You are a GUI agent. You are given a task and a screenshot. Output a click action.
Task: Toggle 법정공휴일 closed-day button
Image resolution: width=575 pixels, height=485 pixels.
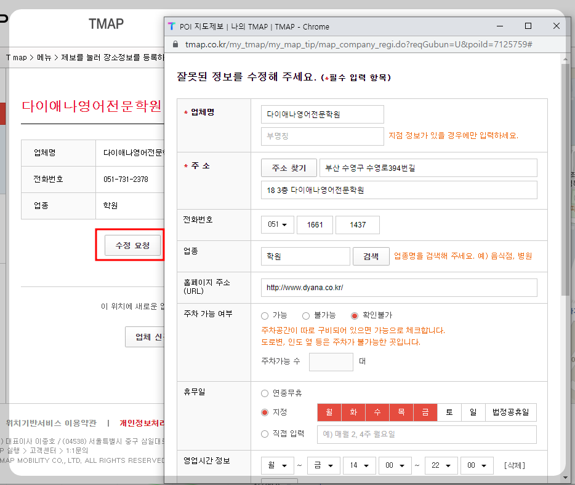pyautogui.click(x=511, y=412)
